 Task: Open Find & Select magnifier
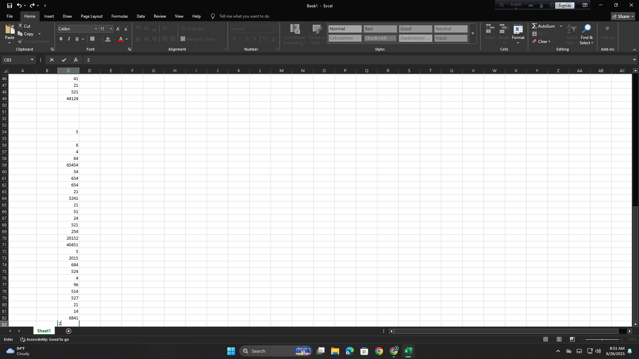[586, 29]
